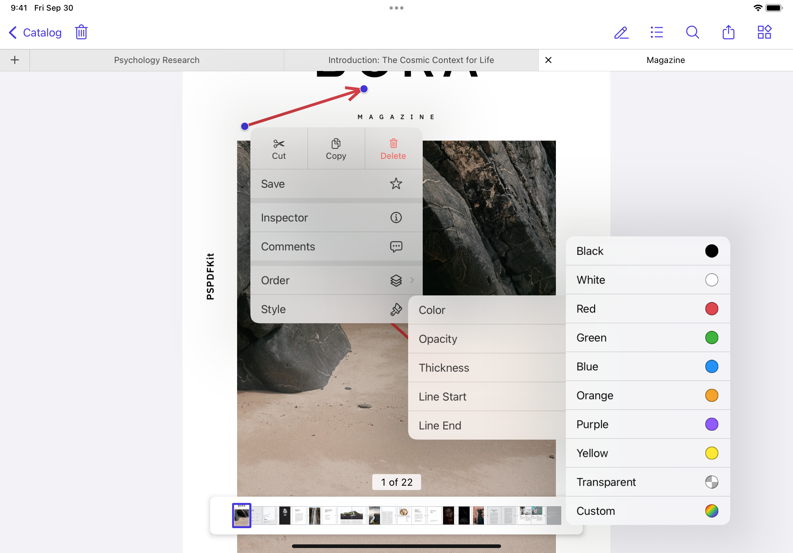Open the document outline list icon
The width and height of the screenshot is (793, 553).
(657, 32)
